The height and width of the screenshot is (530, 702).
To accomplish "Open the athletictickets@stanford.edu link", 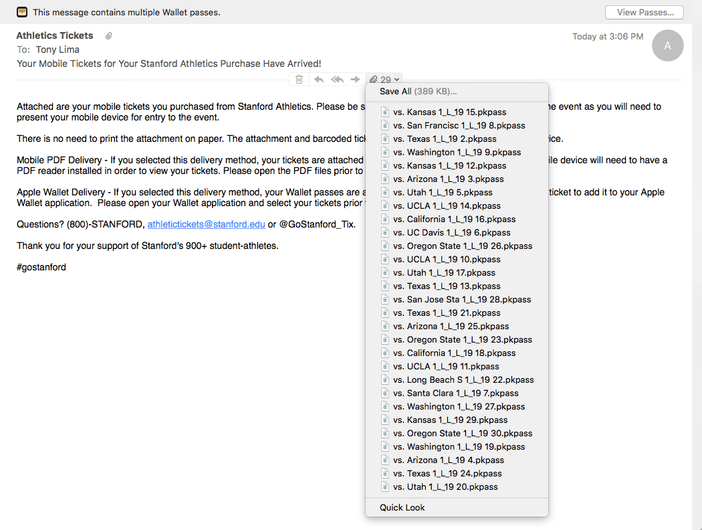I will point(207,224).
